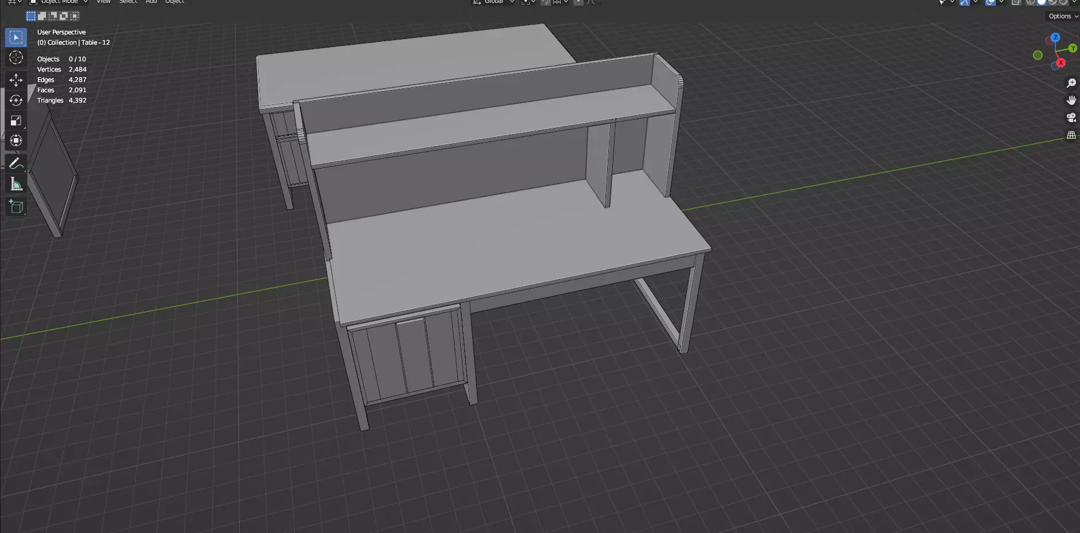The width and height of the screenshot is (1080, 533).
Task: Select the Select Box tool
Action: pyautogui.click(x=16, y=38)
